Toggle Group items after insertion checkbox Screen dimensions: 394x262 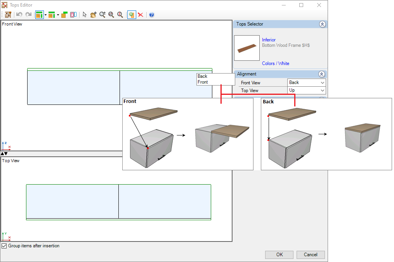tap(4, 246)
